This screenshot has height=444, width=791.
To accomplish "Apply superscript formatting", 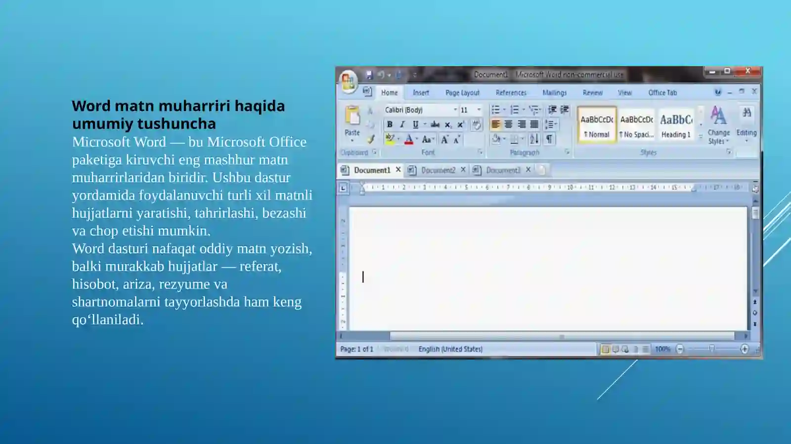I will (460, 124).
